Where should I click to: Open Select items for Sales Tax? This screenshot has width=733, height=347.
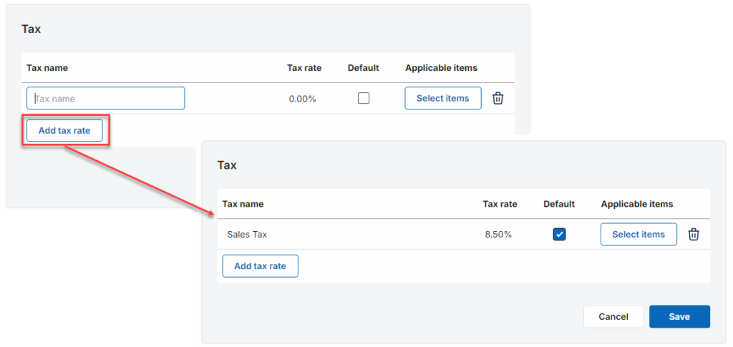point(639,235)
